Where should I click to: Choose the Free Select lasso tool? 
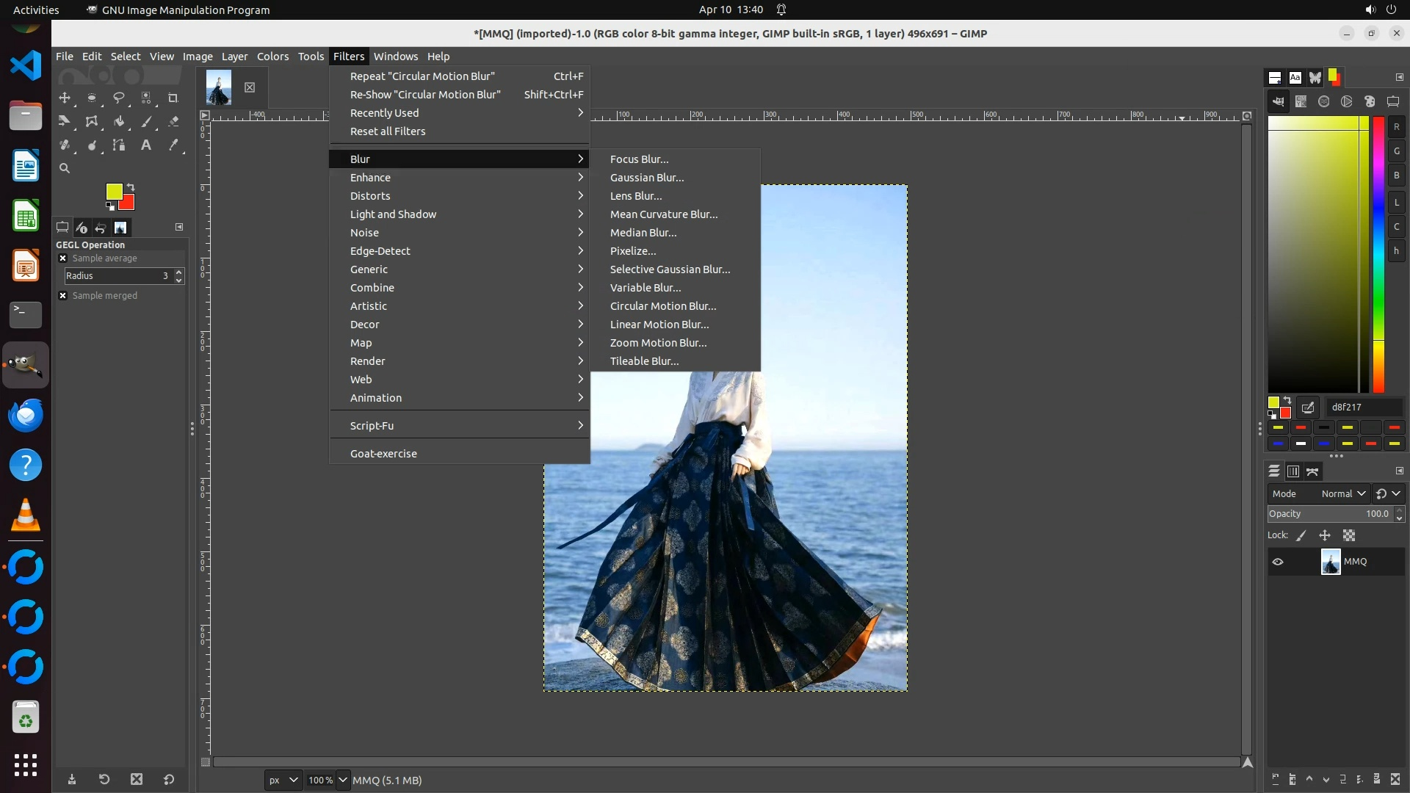(119, 98)
